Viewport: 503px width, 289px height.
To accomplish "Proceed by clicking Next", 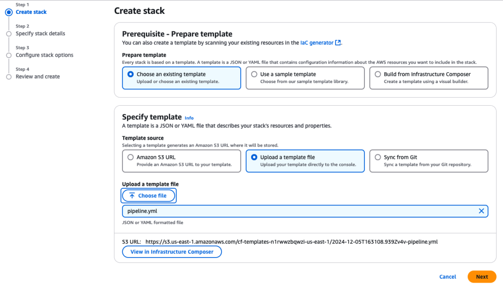I will point(481,277).
